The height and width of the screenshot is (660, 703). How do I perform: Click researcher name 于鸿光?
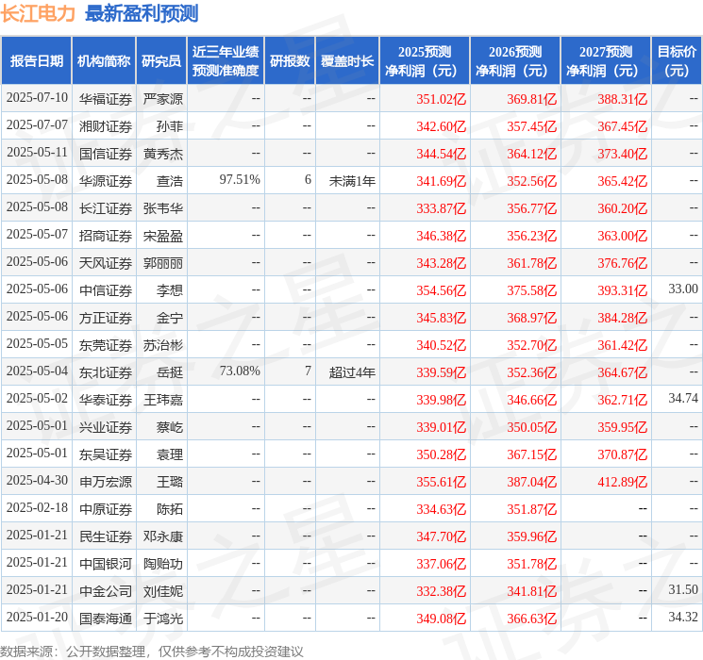pyautogui.click(x=163, y=619)
